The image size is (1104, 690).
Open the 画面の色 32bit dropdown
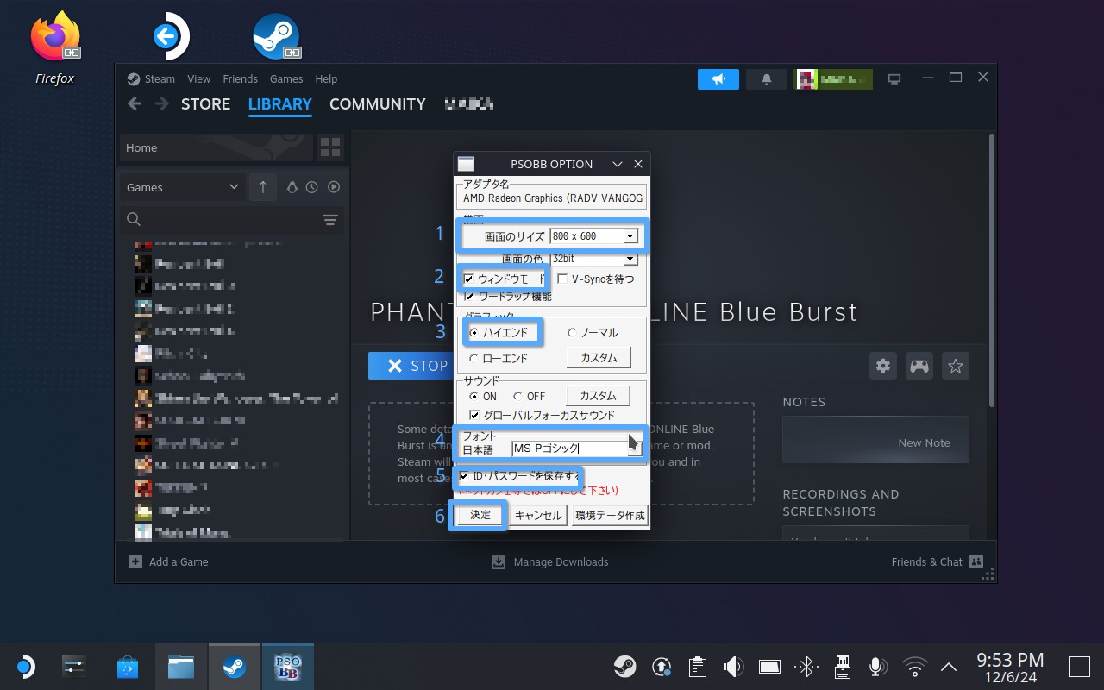pos(630,259)
